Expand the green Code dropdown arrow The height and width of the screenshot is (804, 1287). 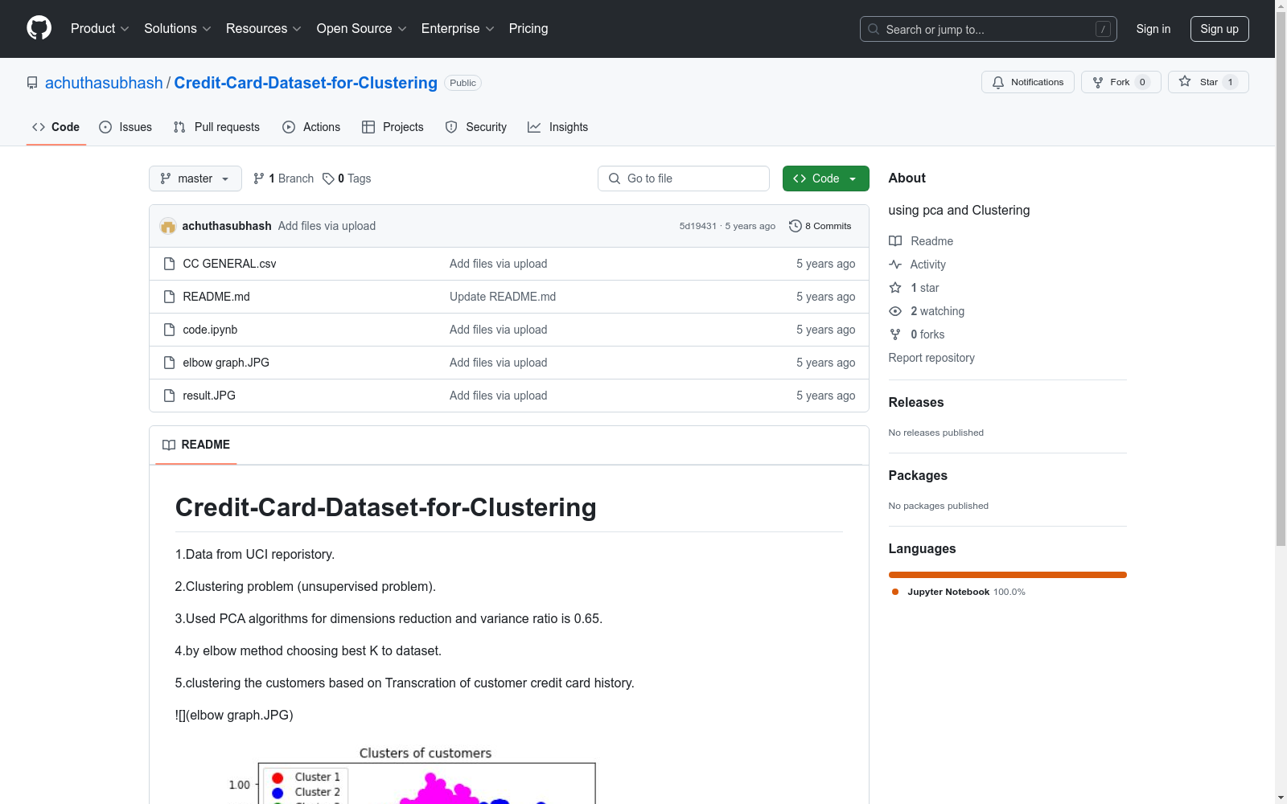click(853, 178)
